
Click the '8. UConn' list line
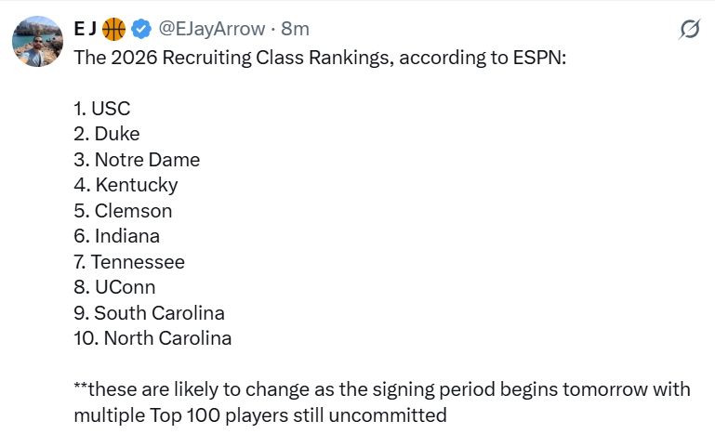(x=114, y=287)
